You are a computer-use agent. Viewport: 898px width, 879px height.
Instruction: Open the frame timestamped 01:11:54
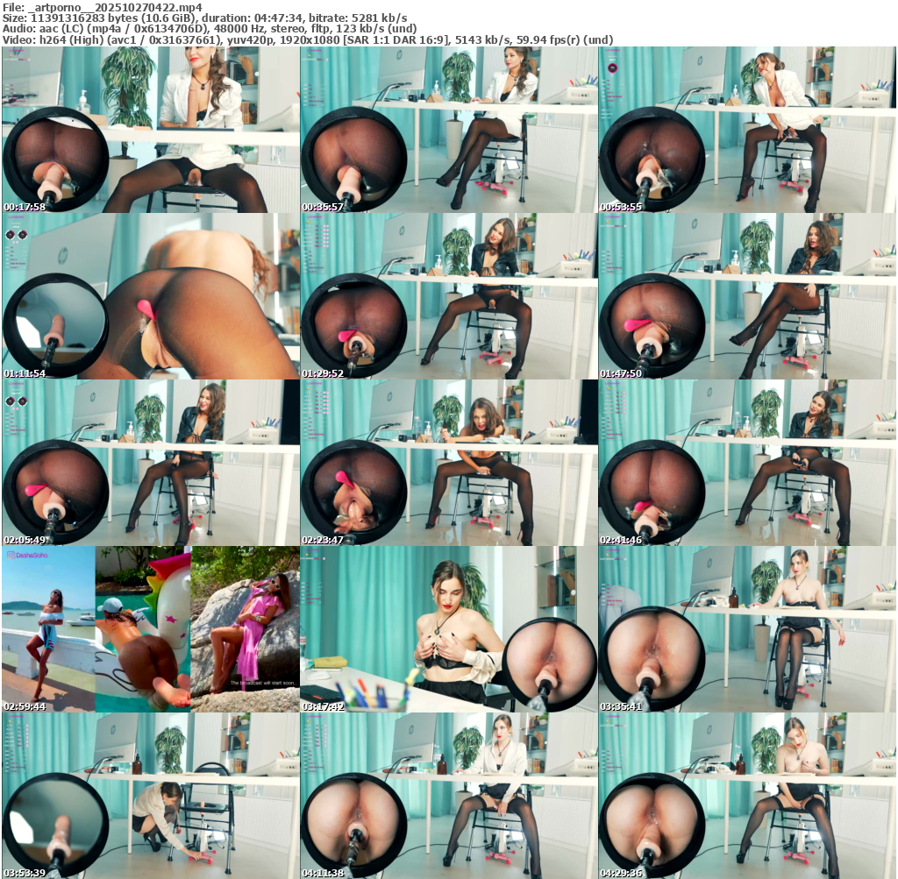pyautogui.click(x=151, y=296)
